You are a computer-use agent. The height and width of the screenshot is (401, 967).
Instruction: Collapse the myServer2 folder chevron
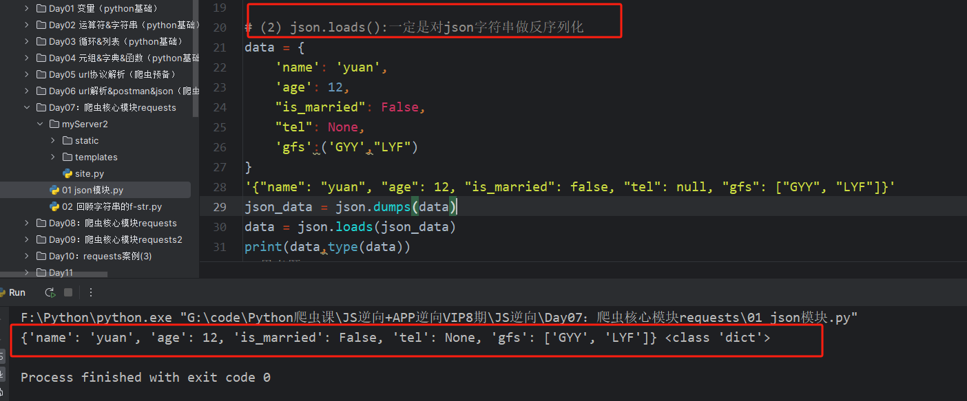[40, 124]
